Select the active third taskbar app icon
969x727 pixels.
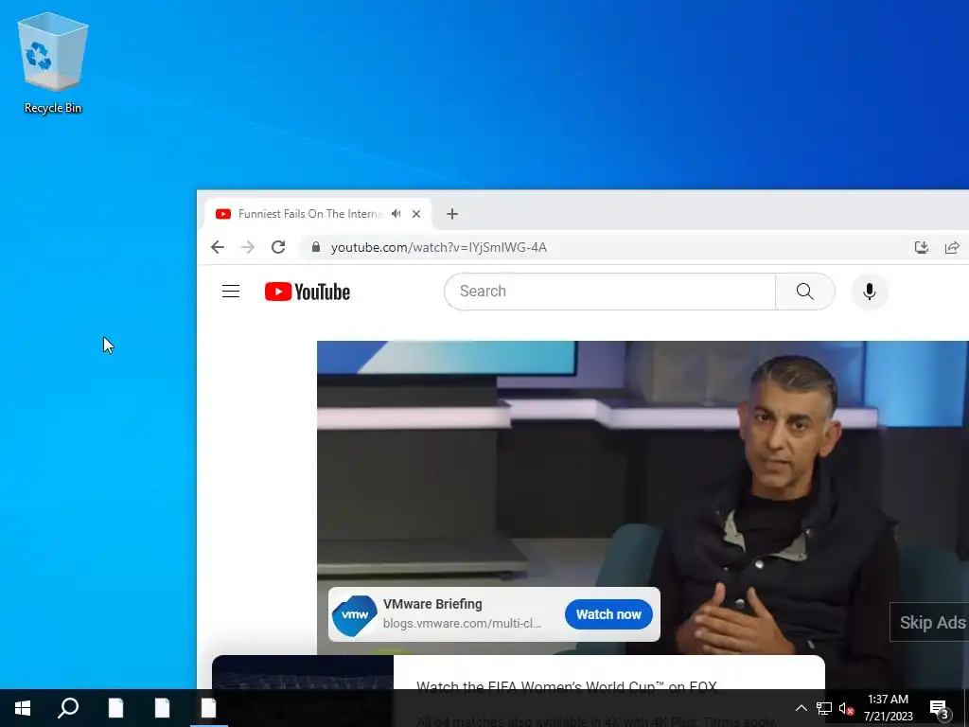208,708
